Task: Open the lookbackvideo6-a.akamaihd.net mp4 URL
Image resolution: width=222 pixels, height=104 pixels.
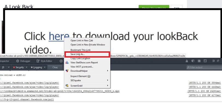Action: [x=60, y=91]
